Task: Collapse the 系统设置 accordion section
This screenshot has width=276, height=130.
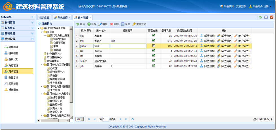Action: coord(32,39)
